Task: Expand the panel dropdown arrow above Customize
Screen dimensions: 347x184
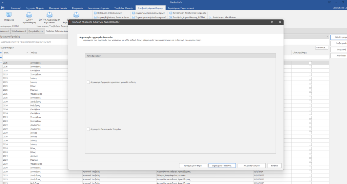Action: point(327,36)
